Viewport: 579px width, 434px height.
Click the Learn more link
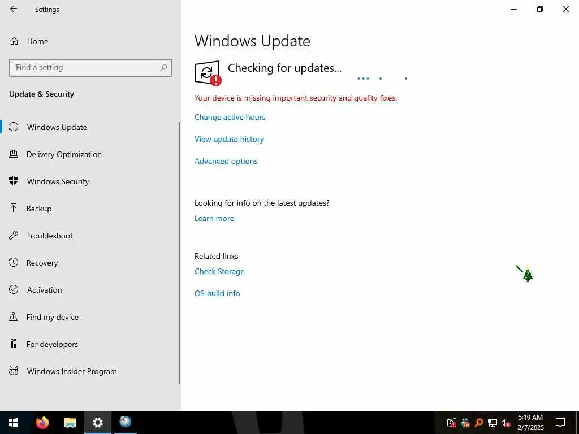pos(214,218)
